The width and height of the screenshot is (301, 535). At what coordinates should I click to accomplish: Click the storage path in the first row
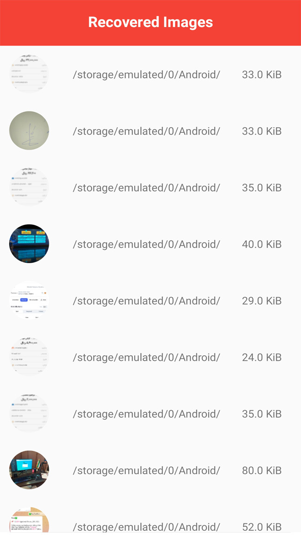pos(146,74)
